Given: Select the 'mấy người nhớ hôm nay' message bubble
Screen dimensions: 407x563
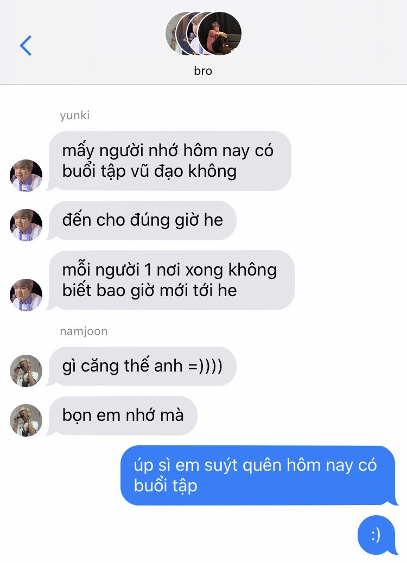Looking at the screenshot, I should coord(169,161).
